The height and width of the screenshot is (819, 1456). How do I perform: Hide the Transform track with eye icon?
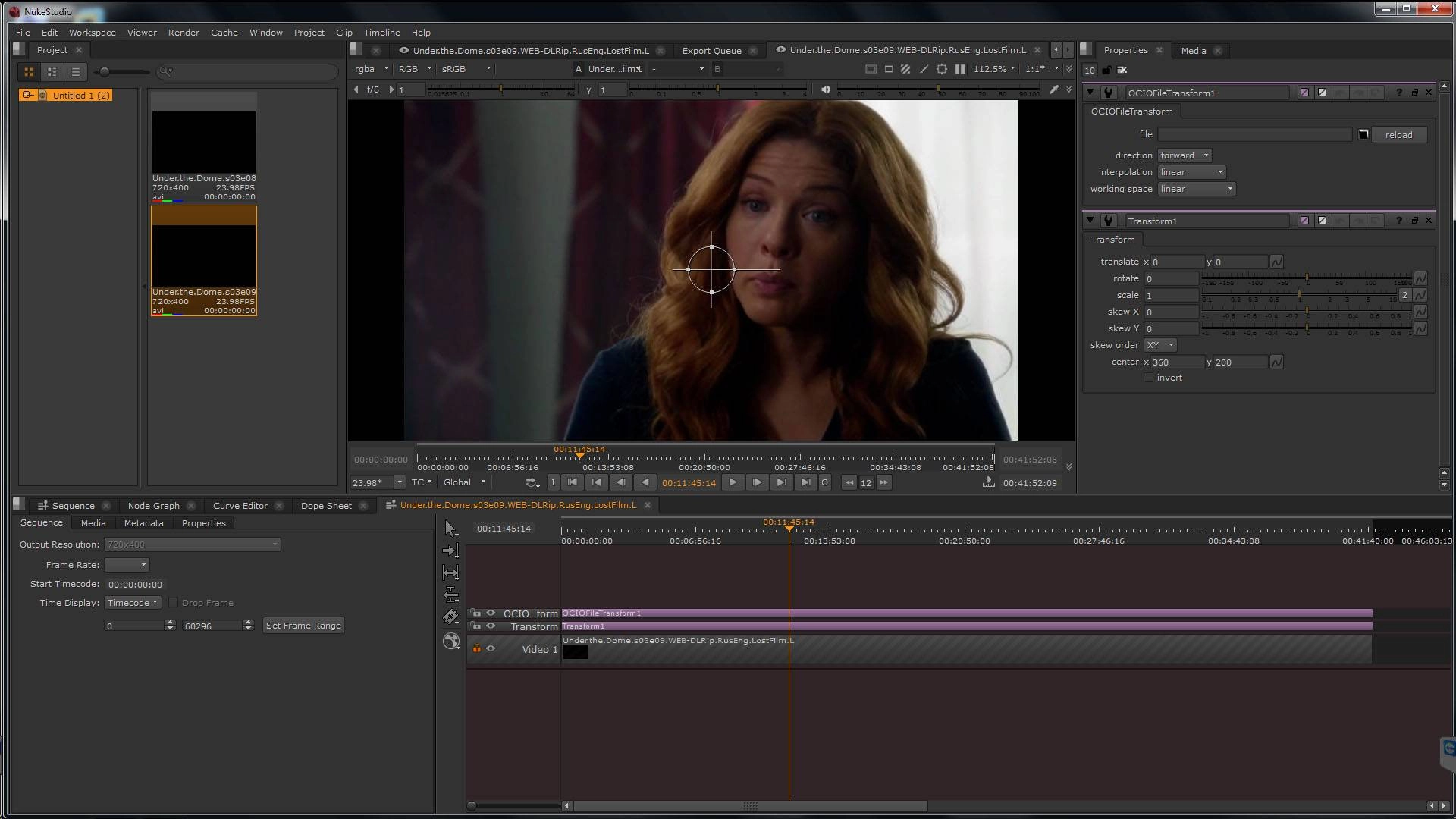click(x=491, y=626)
